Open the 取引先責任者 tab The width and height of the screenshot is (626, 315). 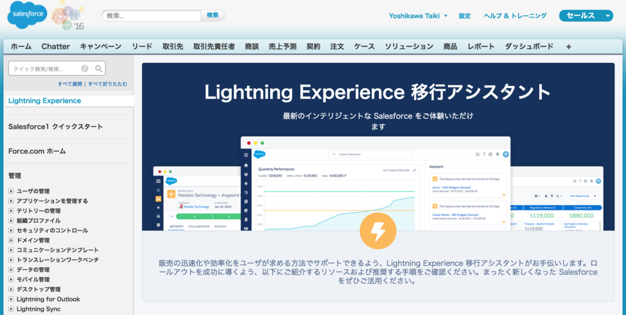coord(214,46)
